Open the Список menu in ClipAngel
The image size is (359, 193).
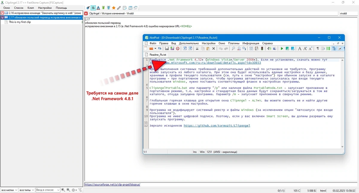coord(19,8)
